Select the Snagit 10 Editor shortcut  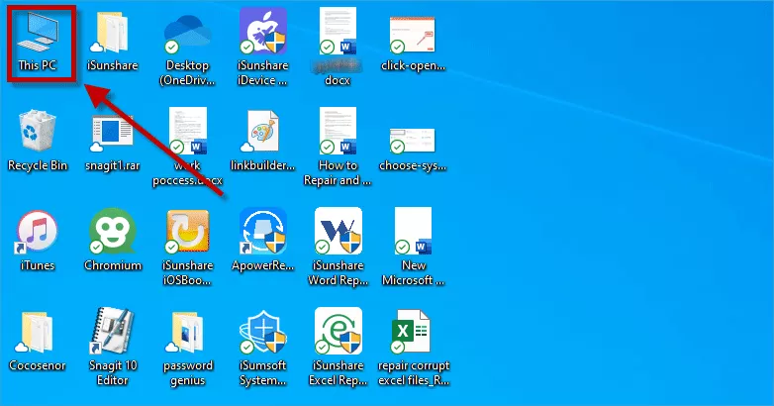click(x=112, y=331)
